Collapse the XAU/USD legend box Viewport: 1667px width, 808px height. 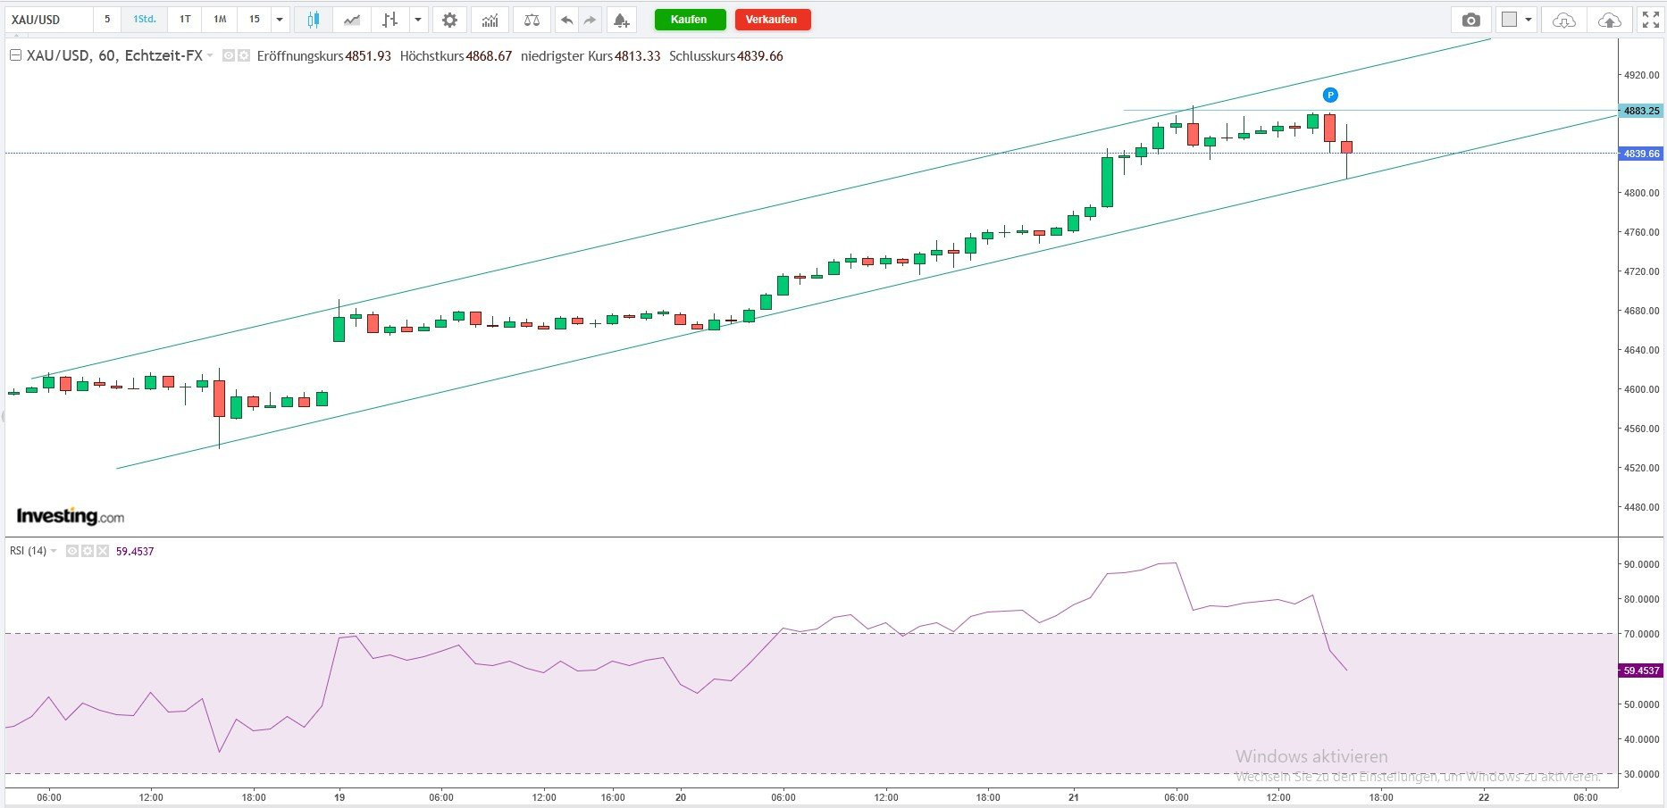(x=15, y=56)
